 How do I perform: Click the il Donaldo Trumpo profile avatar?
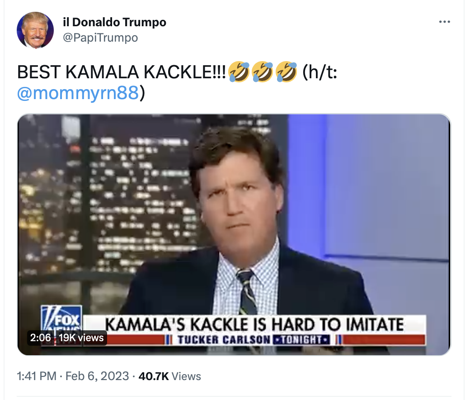[35, 30]
